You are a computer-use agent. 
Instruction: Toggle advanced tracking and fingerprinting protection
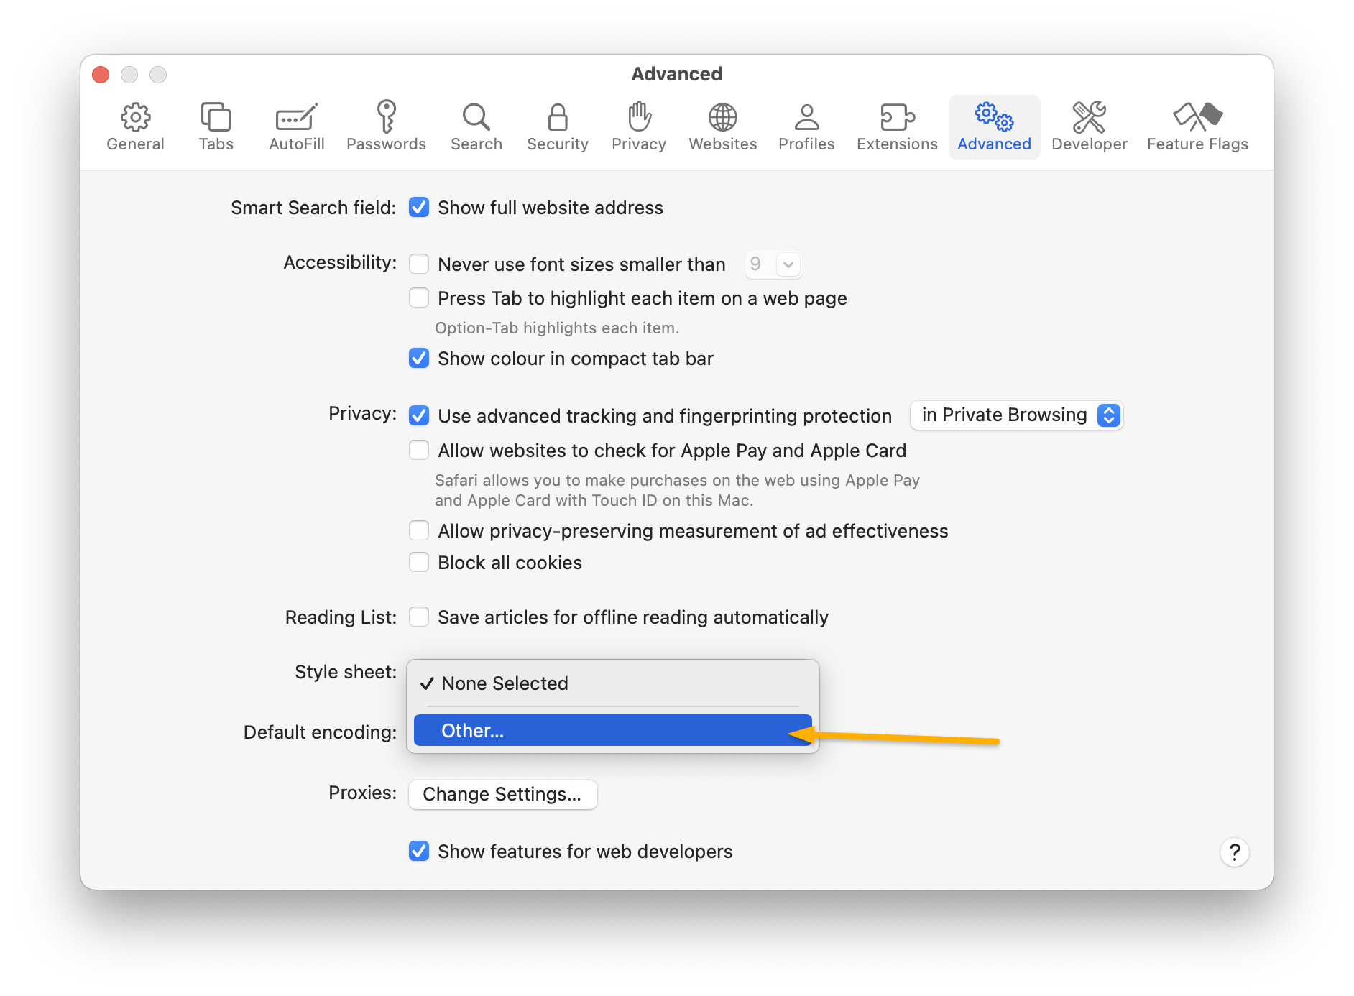[x=419, y=415]
